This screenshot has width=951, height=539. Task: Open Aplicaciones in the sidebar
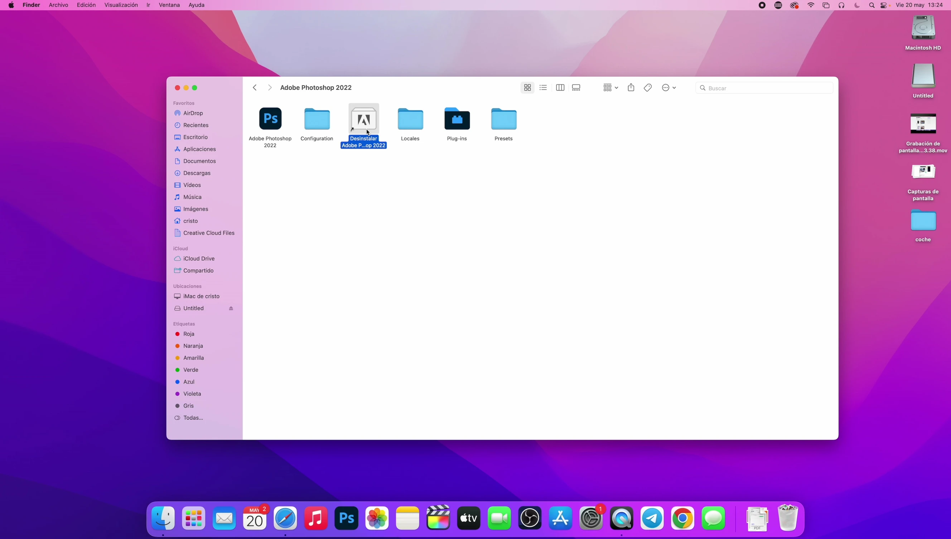(x=204, y=149)
